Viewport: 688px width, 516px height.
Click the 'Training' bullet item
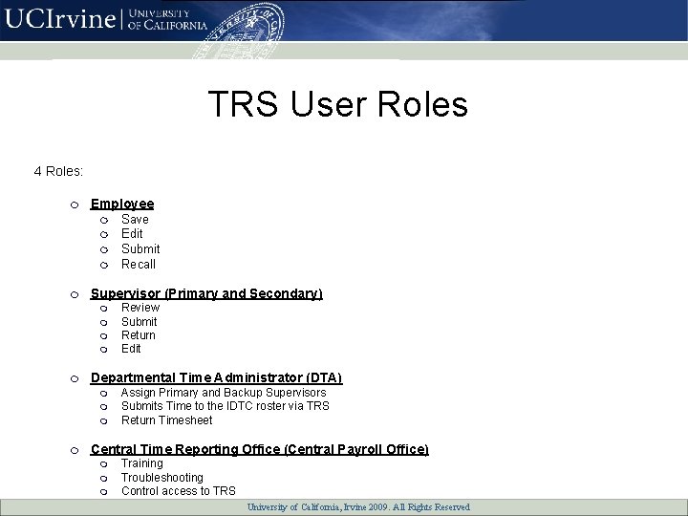coord(142,463)
